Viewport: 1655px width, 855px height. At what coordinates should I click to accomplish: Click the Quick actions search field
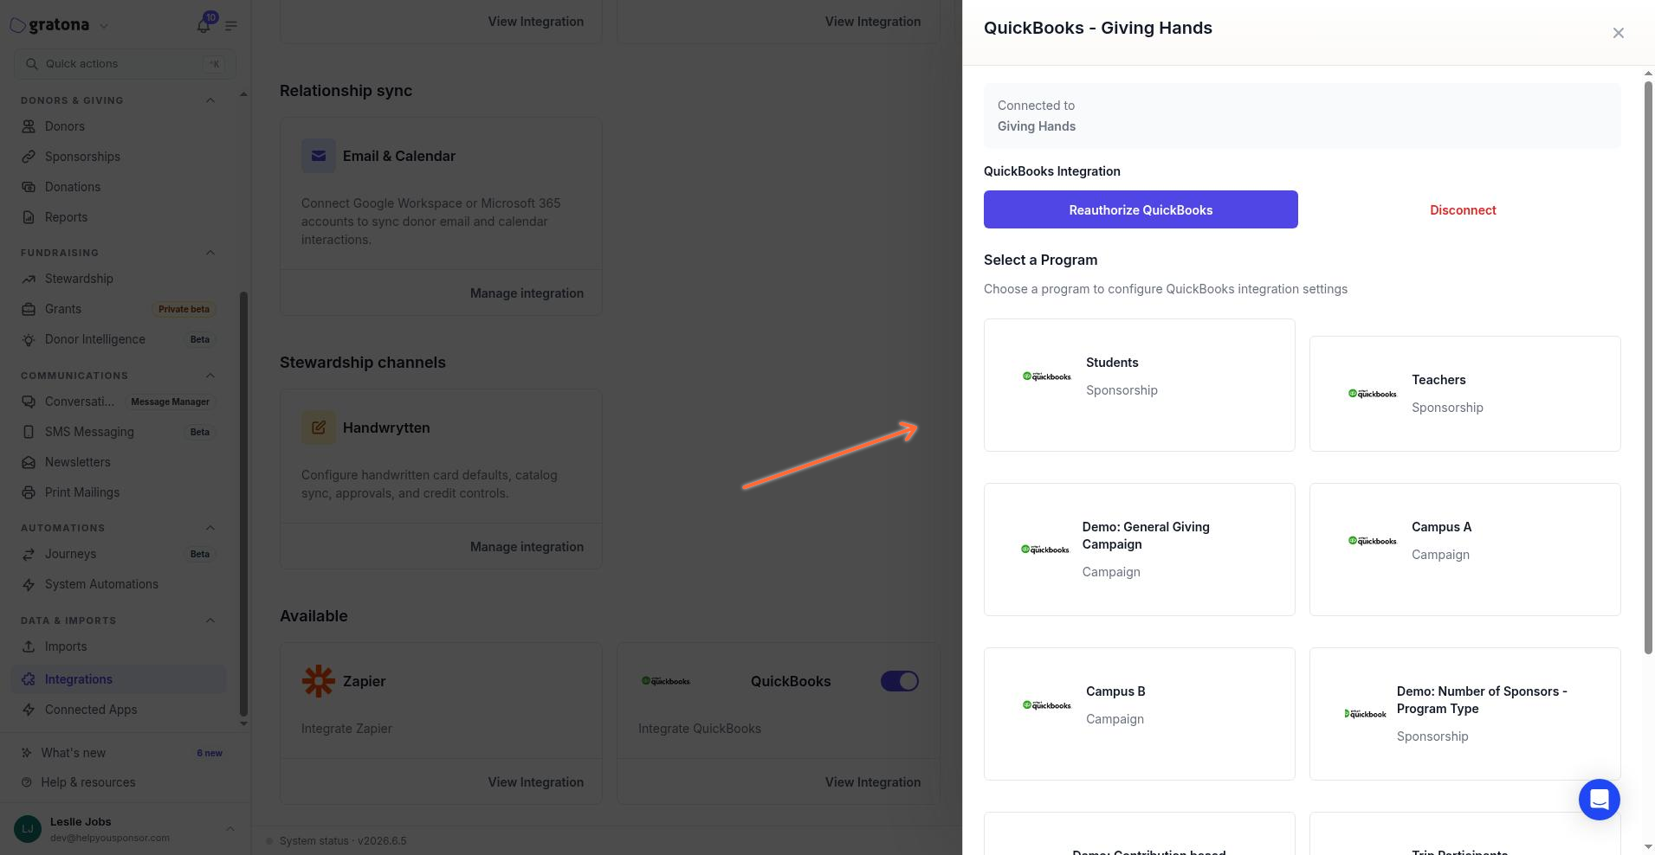coord(125,64)
